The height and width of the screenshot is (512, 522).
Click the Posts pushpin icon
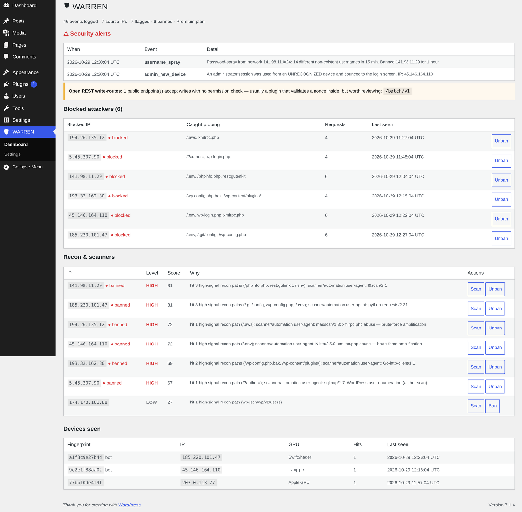pyautogui.click(x=6, y=21)
